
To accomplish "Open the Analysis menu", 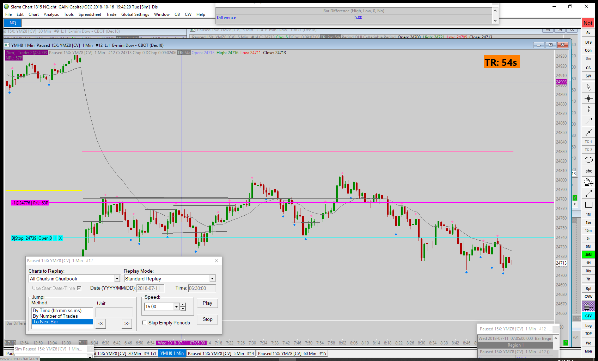I will 51,14.
